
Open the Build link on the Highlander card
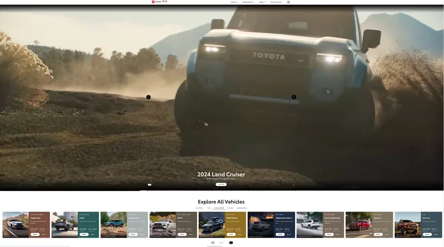[44, 235]
